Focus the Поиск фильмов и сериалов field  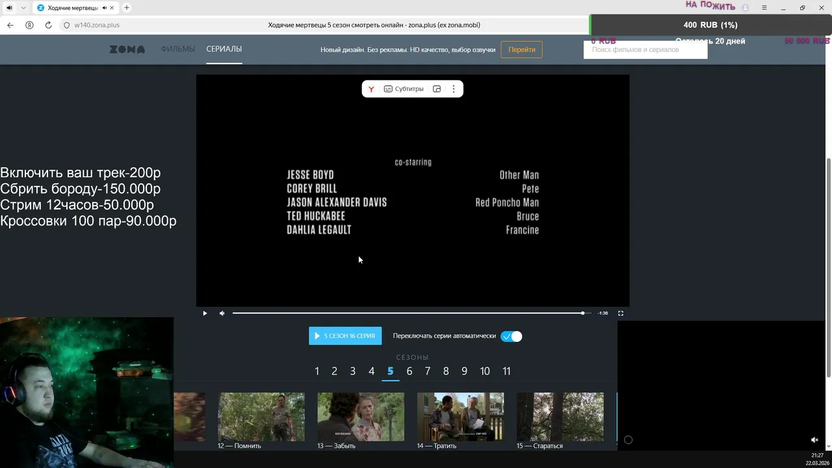coord(645,49)
